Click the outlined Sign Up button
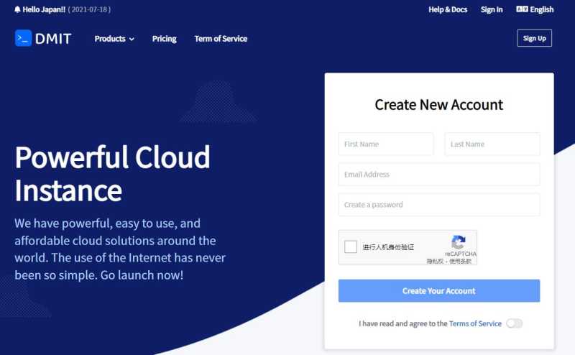Screen dimensions: 575x355 534,38
